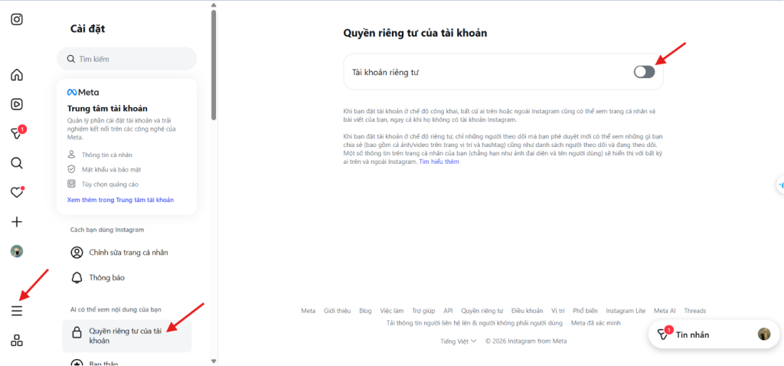The image size is (784, 366).
Task: Click the Quyền riêng tư footer link
Action: click(482, 311)
